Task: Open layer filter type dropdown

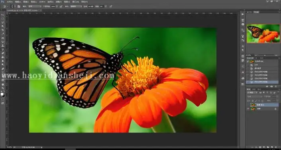Action: pos(253,93)
